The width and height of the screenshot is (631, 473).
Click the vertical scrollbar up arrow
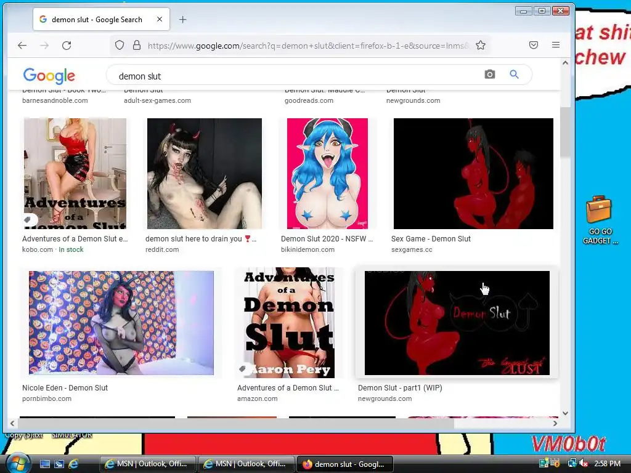[565, 63]
